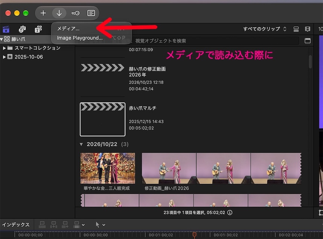This screenshot has height=239, width=323.
Task: Toggle list view clip appearance icon
Action: coord(296,29)
